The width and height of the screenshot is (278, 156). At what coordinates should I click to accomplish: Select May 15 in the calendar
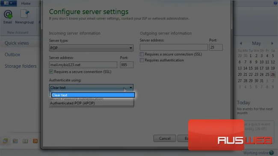[x=251, y=68]
